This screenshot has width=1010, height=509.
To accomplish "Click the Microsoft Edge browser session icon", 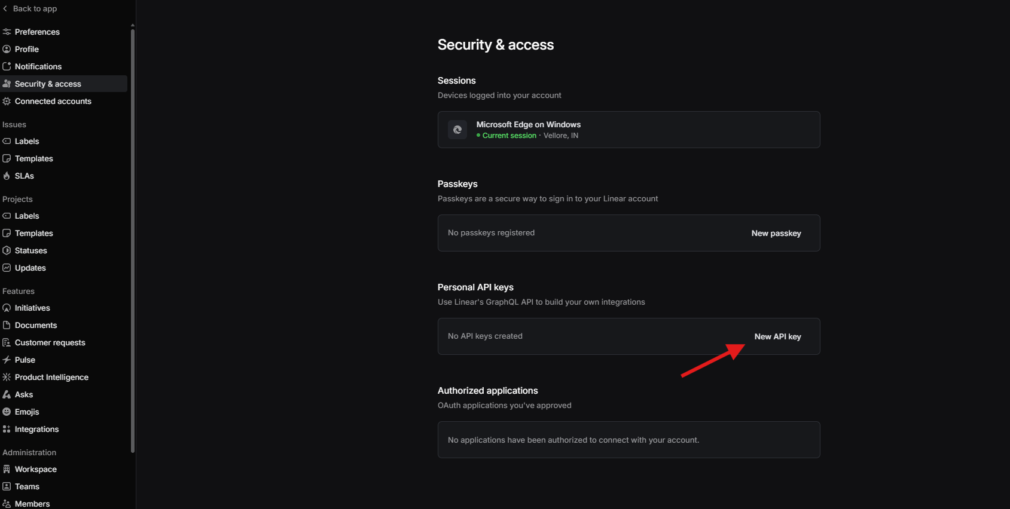I will (457, 130).
